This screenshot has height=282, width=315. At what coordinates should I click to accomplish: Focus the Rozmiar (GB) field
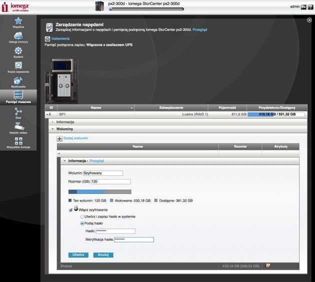coord(111,181)
